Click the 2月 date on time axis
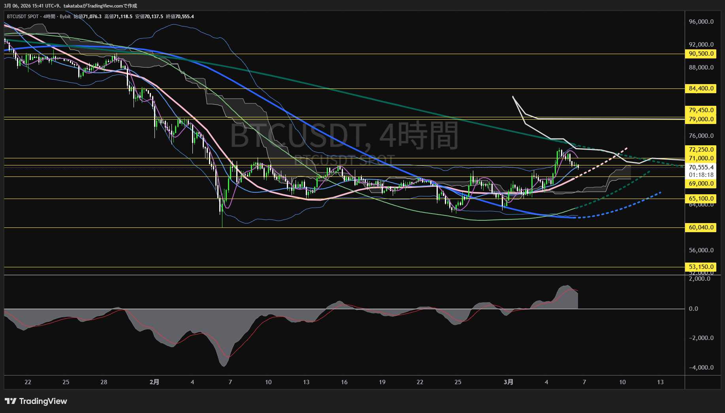Viewport: 725px width, 413px height. (x=154, y=382)
